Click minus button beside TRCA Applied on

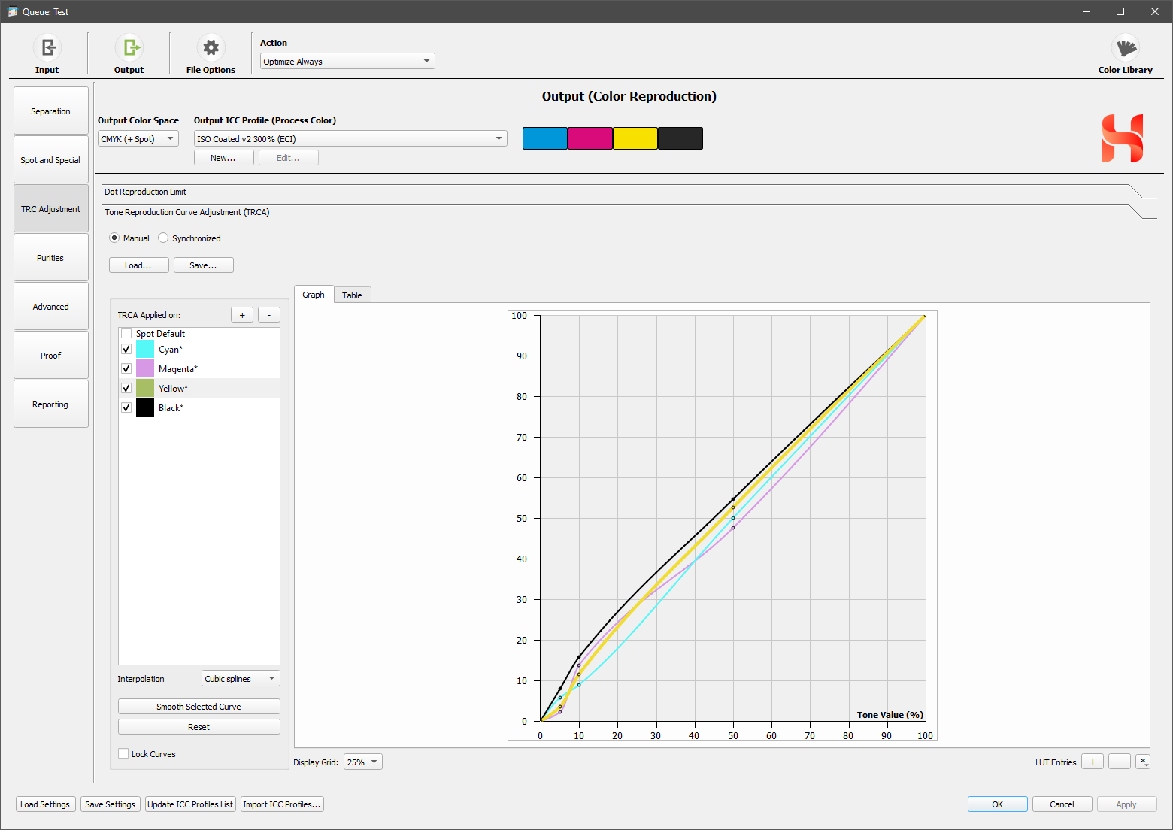[268, 315]
